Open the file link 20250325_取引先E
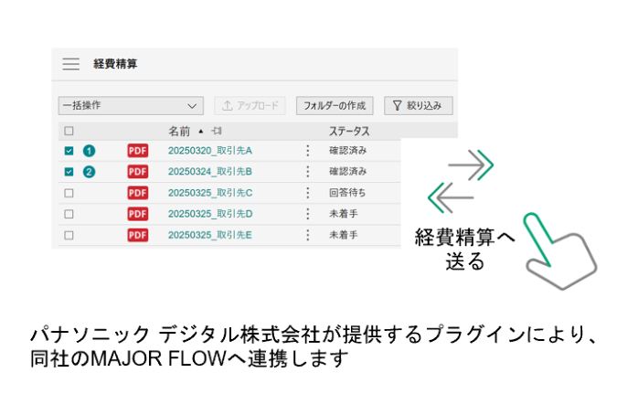627x415 pixels. tap(210, 235)
